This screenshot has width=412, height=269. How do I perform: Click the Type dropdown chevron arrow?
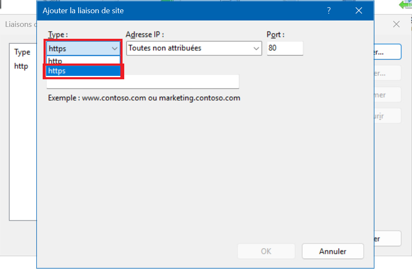(x=114, y=49)
